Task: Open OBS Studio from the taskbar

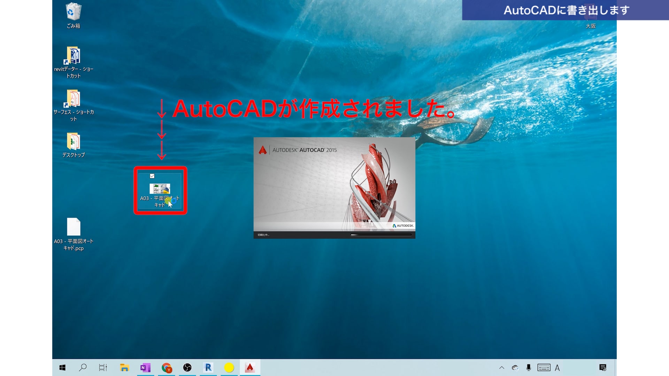Action: point(187,368)
